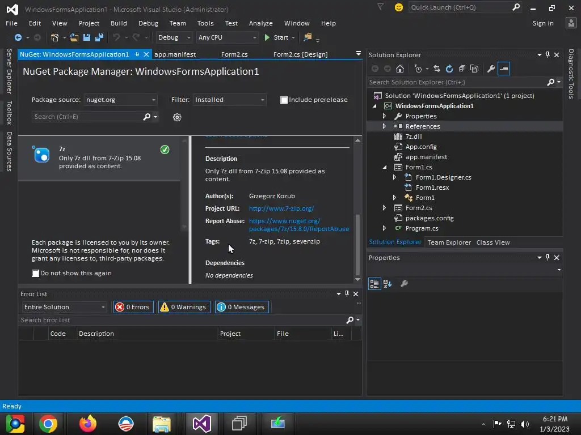Click the Preview Selected Items icon
Image resolution: width=581 pixels, height=435 pixels.
(x=504, y=69)
